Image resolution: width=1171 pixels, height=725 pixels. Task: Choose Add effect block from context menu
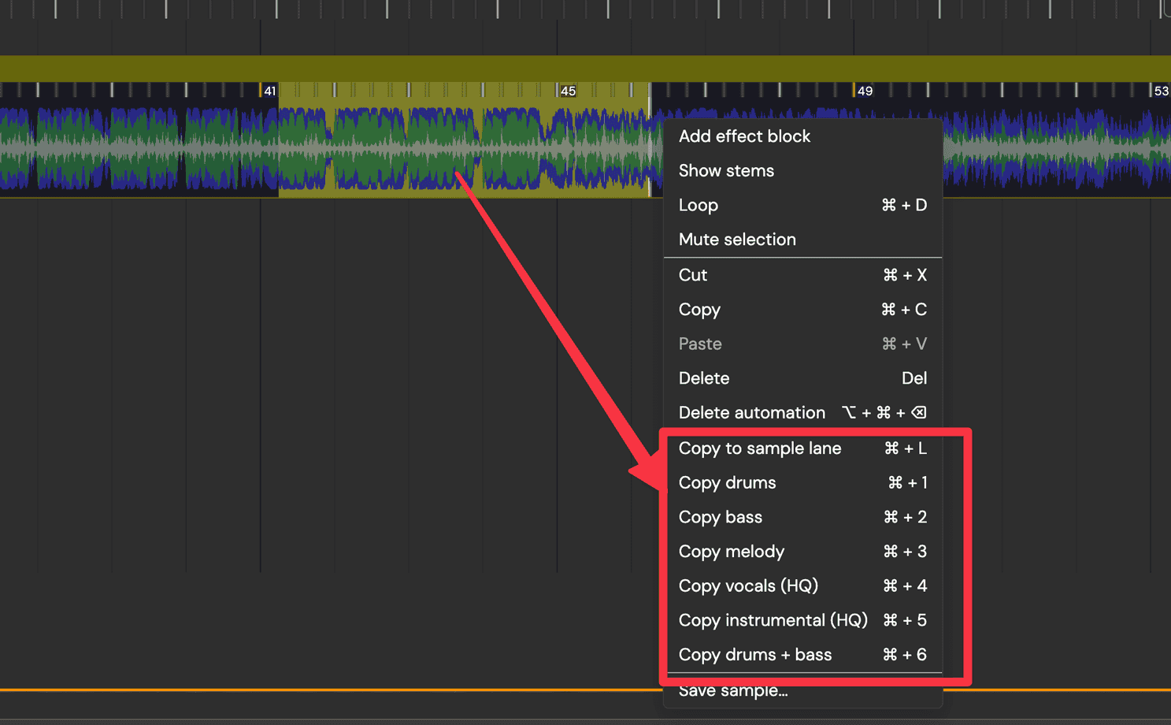tap(744, 136)
